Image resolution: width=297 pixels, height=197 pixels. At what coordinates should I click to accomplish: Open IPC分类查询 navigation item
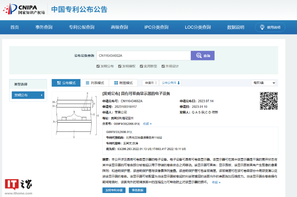click(x=157, y=27)
